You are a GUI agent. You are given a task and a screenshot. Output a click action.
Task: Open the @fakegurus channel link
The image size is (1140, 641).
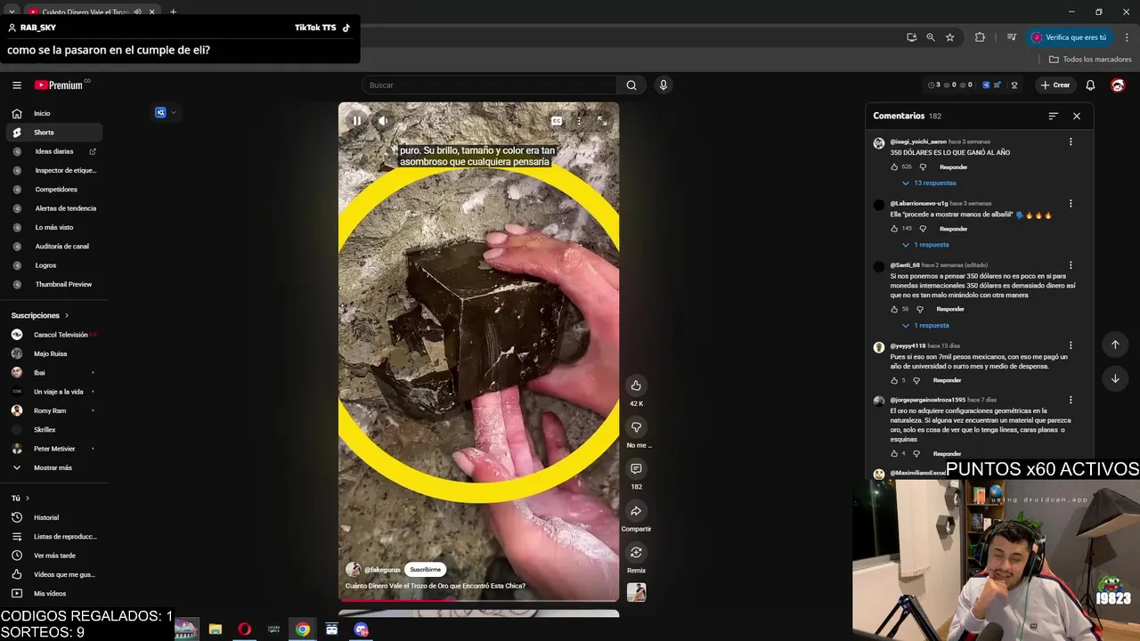(x=382, y=570)
